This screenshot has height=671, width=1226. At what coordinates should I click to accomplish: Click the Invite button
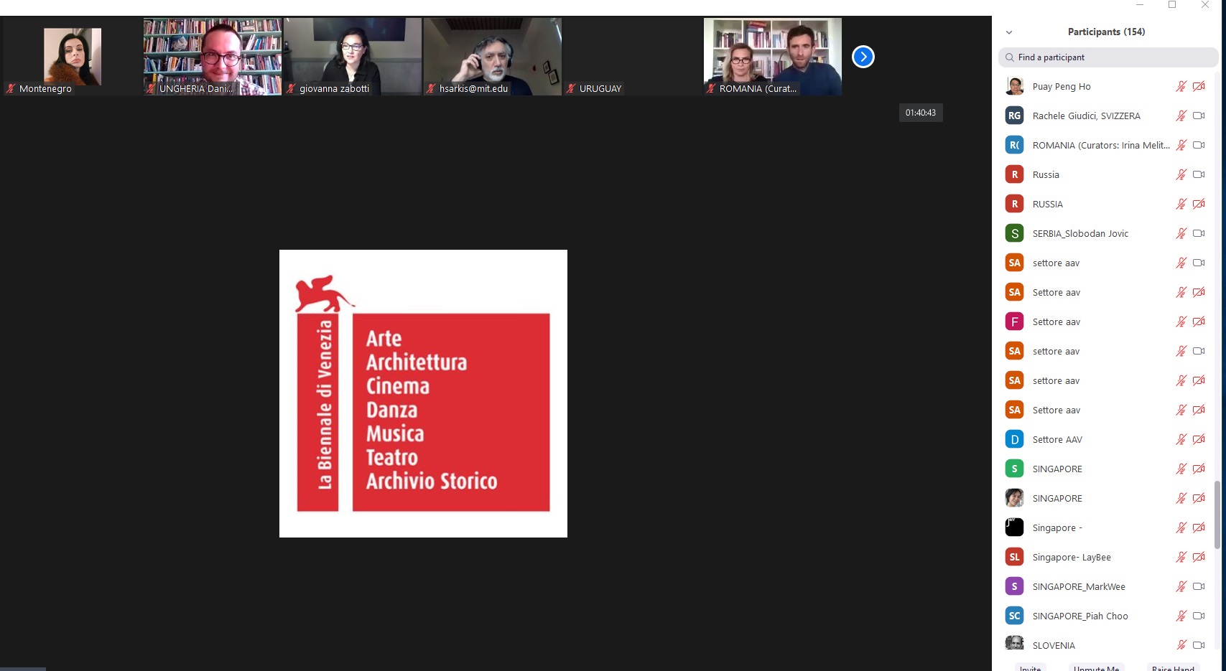(1030, 667)
